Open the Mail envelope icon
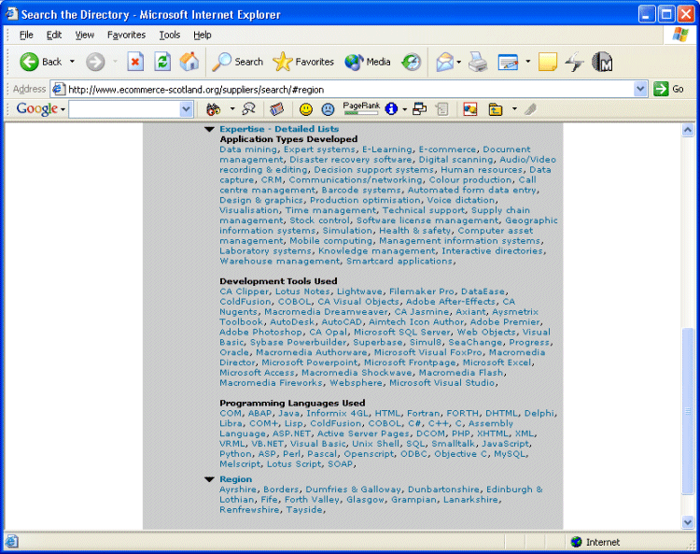 (444, 62)
